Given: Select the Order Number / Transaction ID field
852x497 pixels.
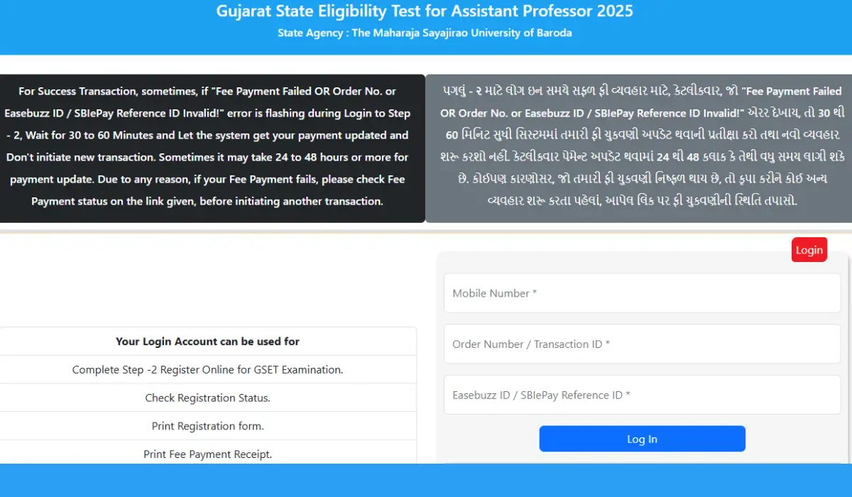Looking at the screenshot, I should click(x=641, y=344).
